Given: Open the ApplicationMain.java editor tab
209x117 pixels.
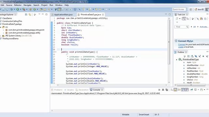Looking at the screenshot, I should (63, 15).
